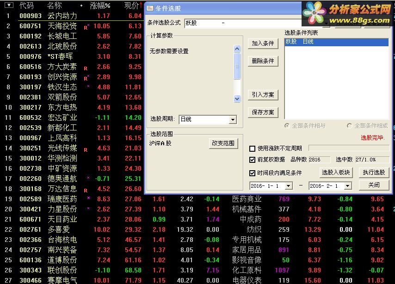The width and height of the screenshot is (395, 284).
Task: Sort by 涨幅% column header
Action: pyautogui.click(x=100, y=6)
